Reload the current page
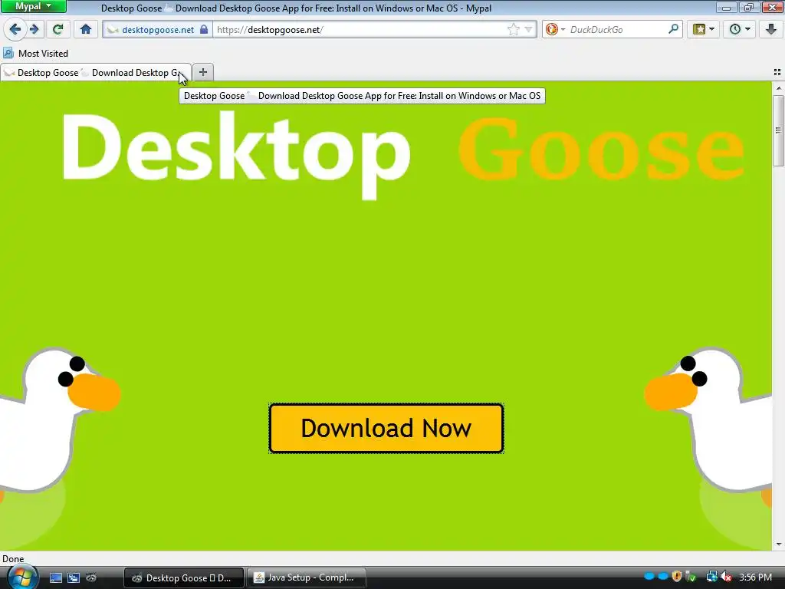785x589 pixels. (x=57, y=29)
